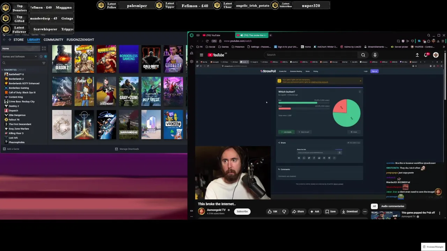
Task: Click the Download button
Action: (350, 211)
